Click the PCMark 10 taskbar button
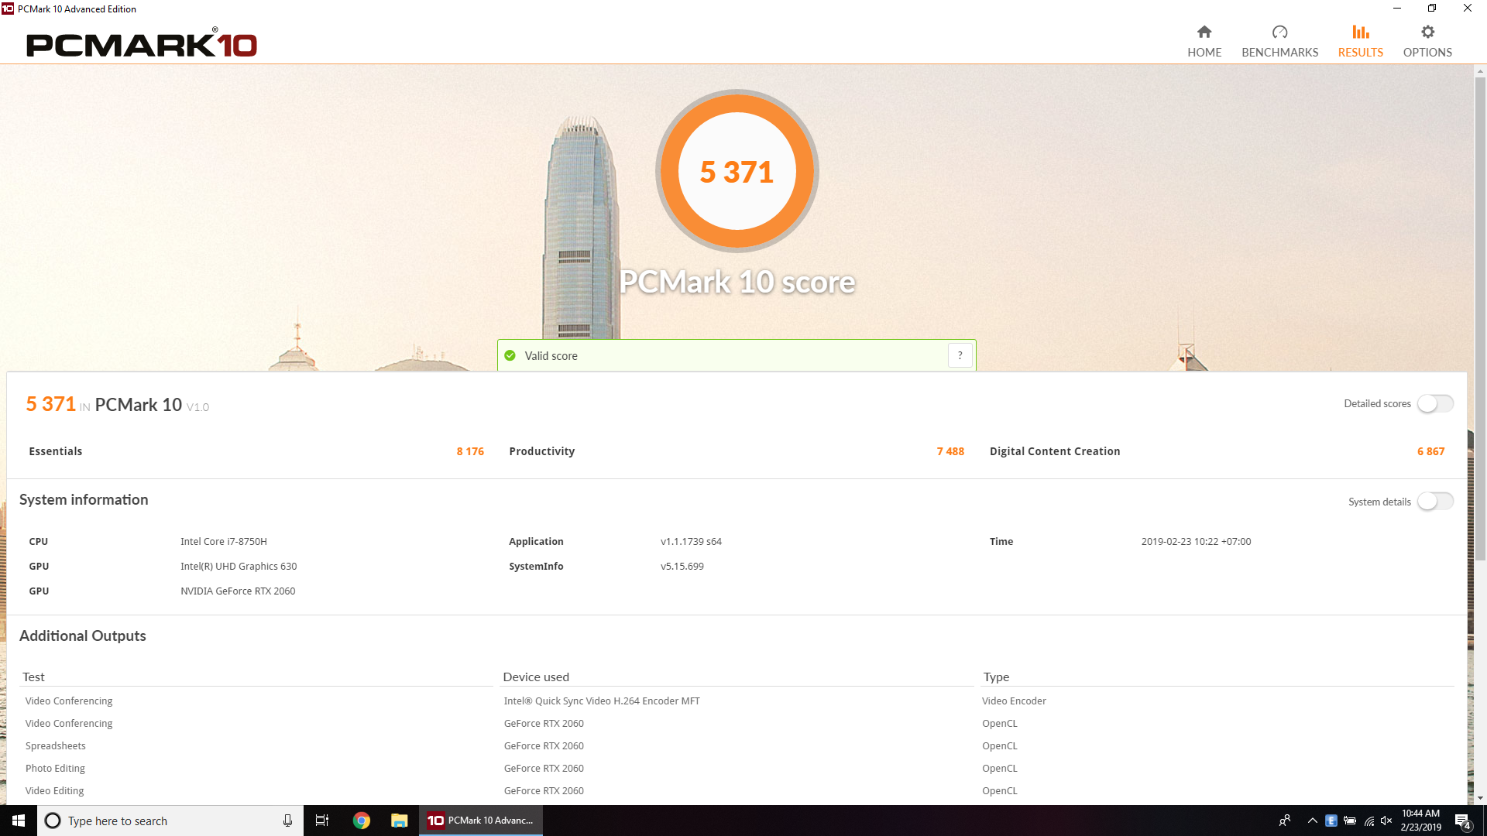 (481, 821)
